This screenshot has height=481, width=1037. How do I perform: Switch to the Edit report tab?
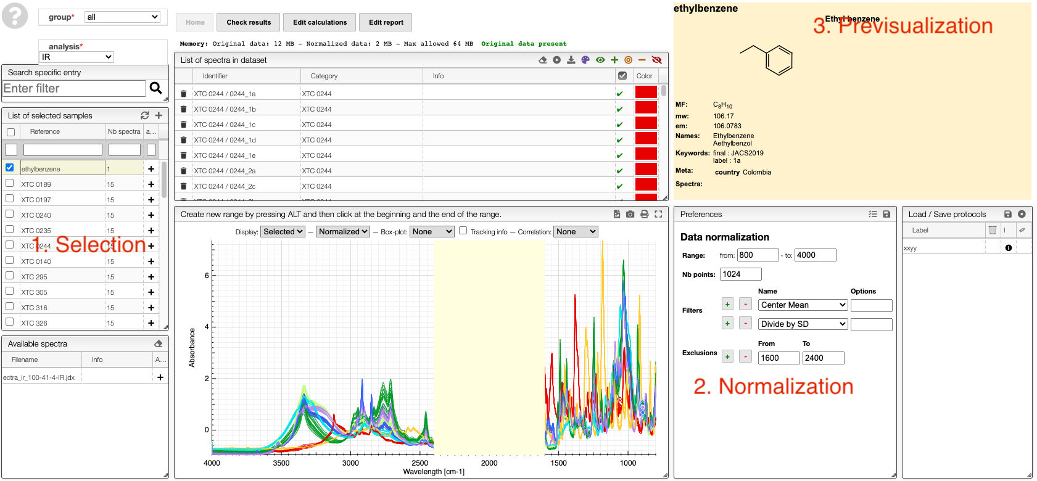click(386, 22)
